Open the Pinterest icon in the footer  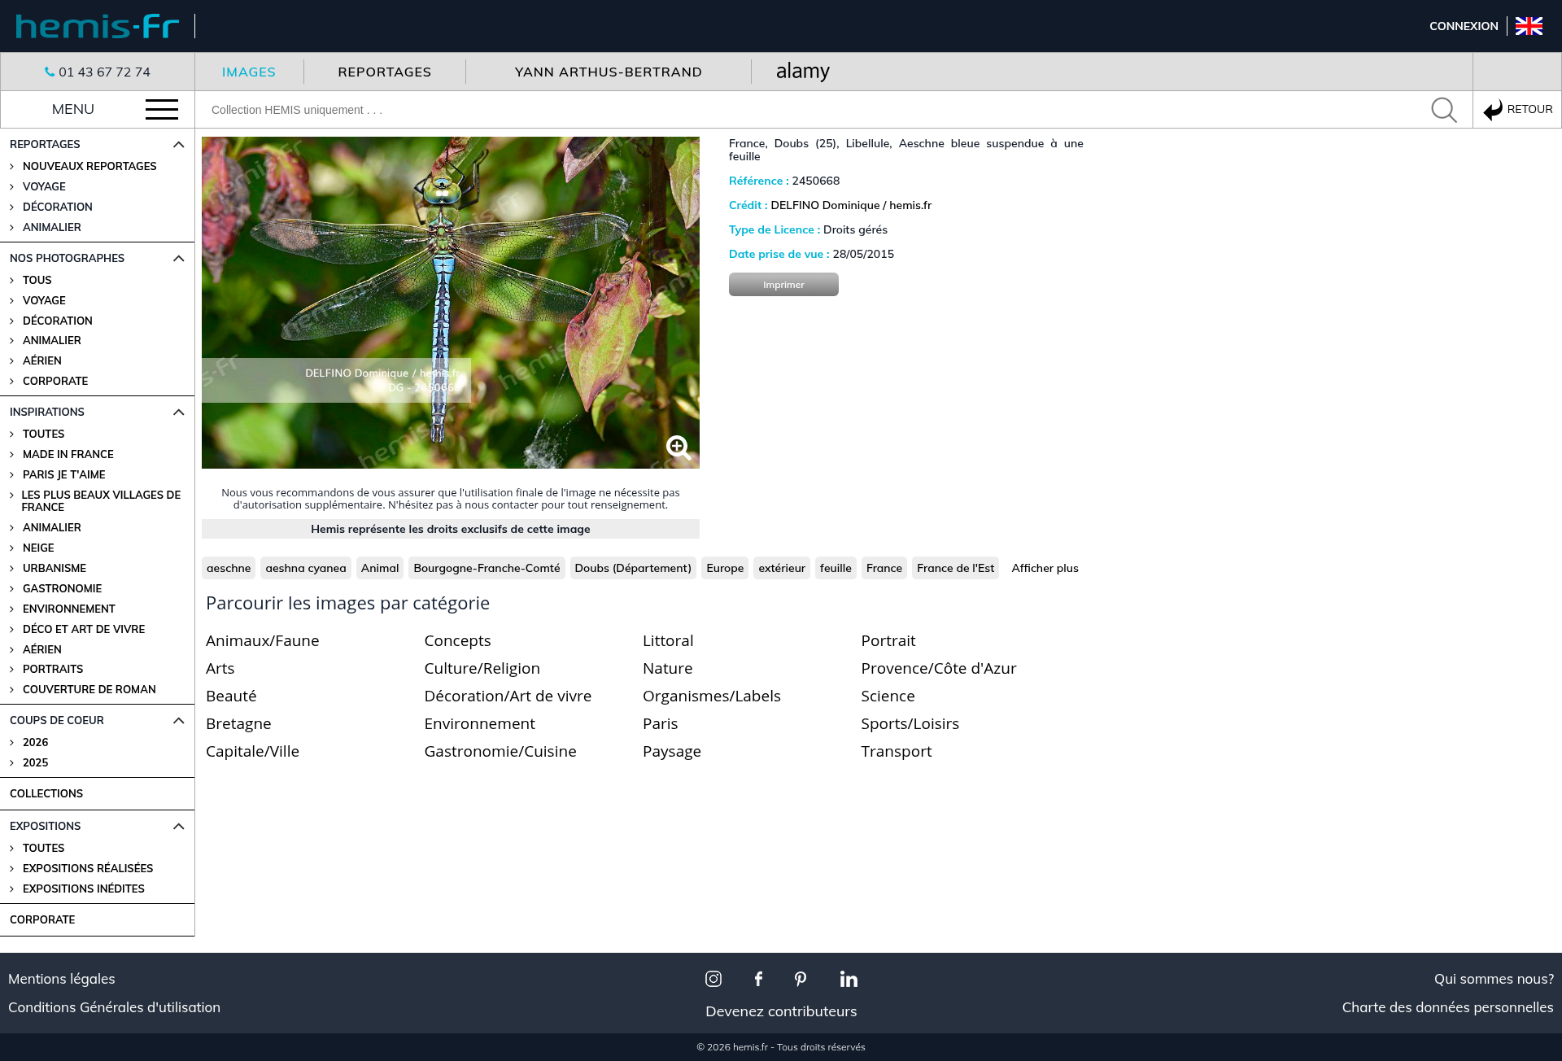tap(801, 979)
